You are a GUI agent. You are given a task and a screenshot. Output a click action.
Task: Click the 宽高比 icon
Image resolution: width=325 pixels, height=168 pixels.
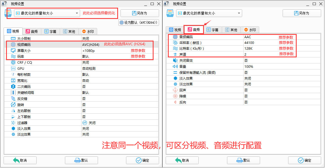point(13,81)
